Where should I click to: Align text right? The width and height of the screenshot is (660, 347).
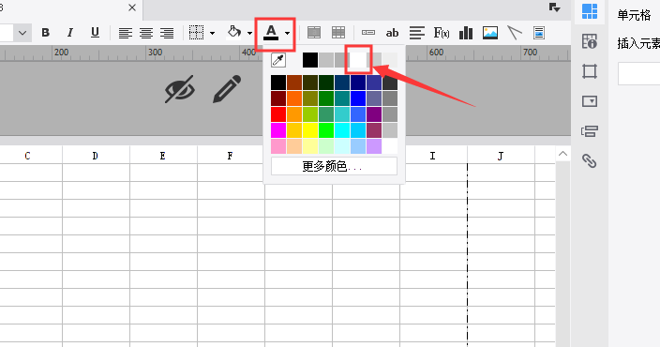point(167,33)
